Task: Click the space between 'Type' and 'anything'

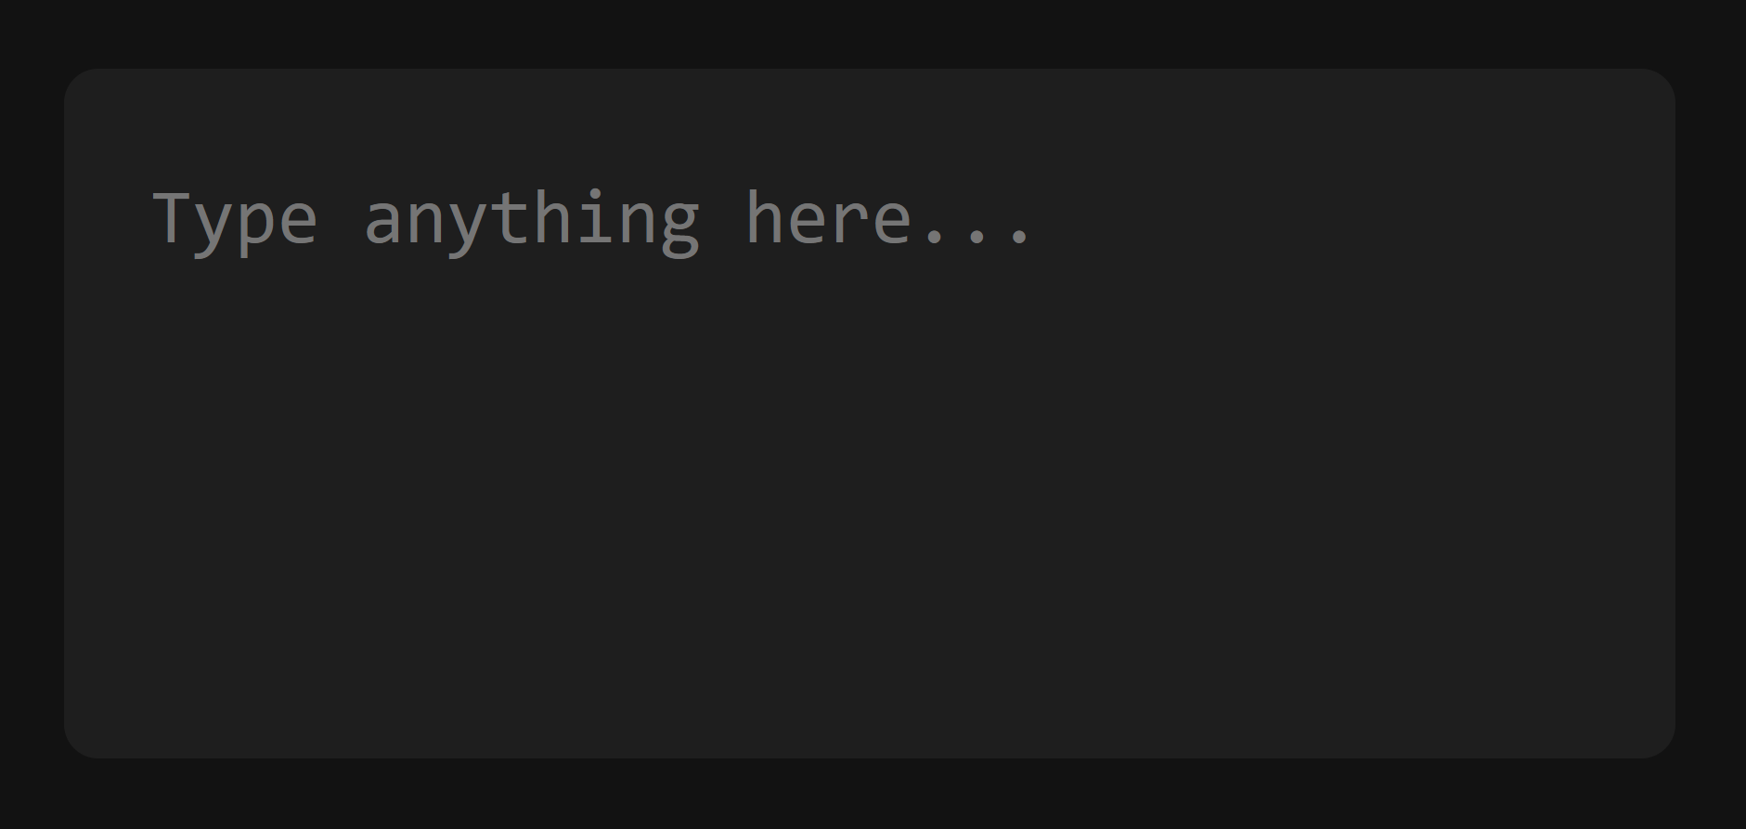Action: [x=342, y=219]
